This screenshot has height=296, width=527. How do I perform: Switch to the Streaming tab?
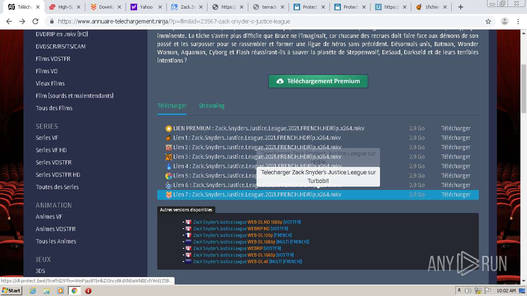(x=212, y=106)
